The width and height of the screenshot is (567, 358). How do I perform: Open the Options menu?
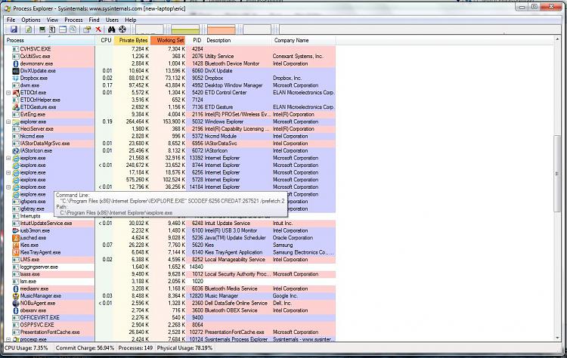pyautogui.click(x=31, y=20)
